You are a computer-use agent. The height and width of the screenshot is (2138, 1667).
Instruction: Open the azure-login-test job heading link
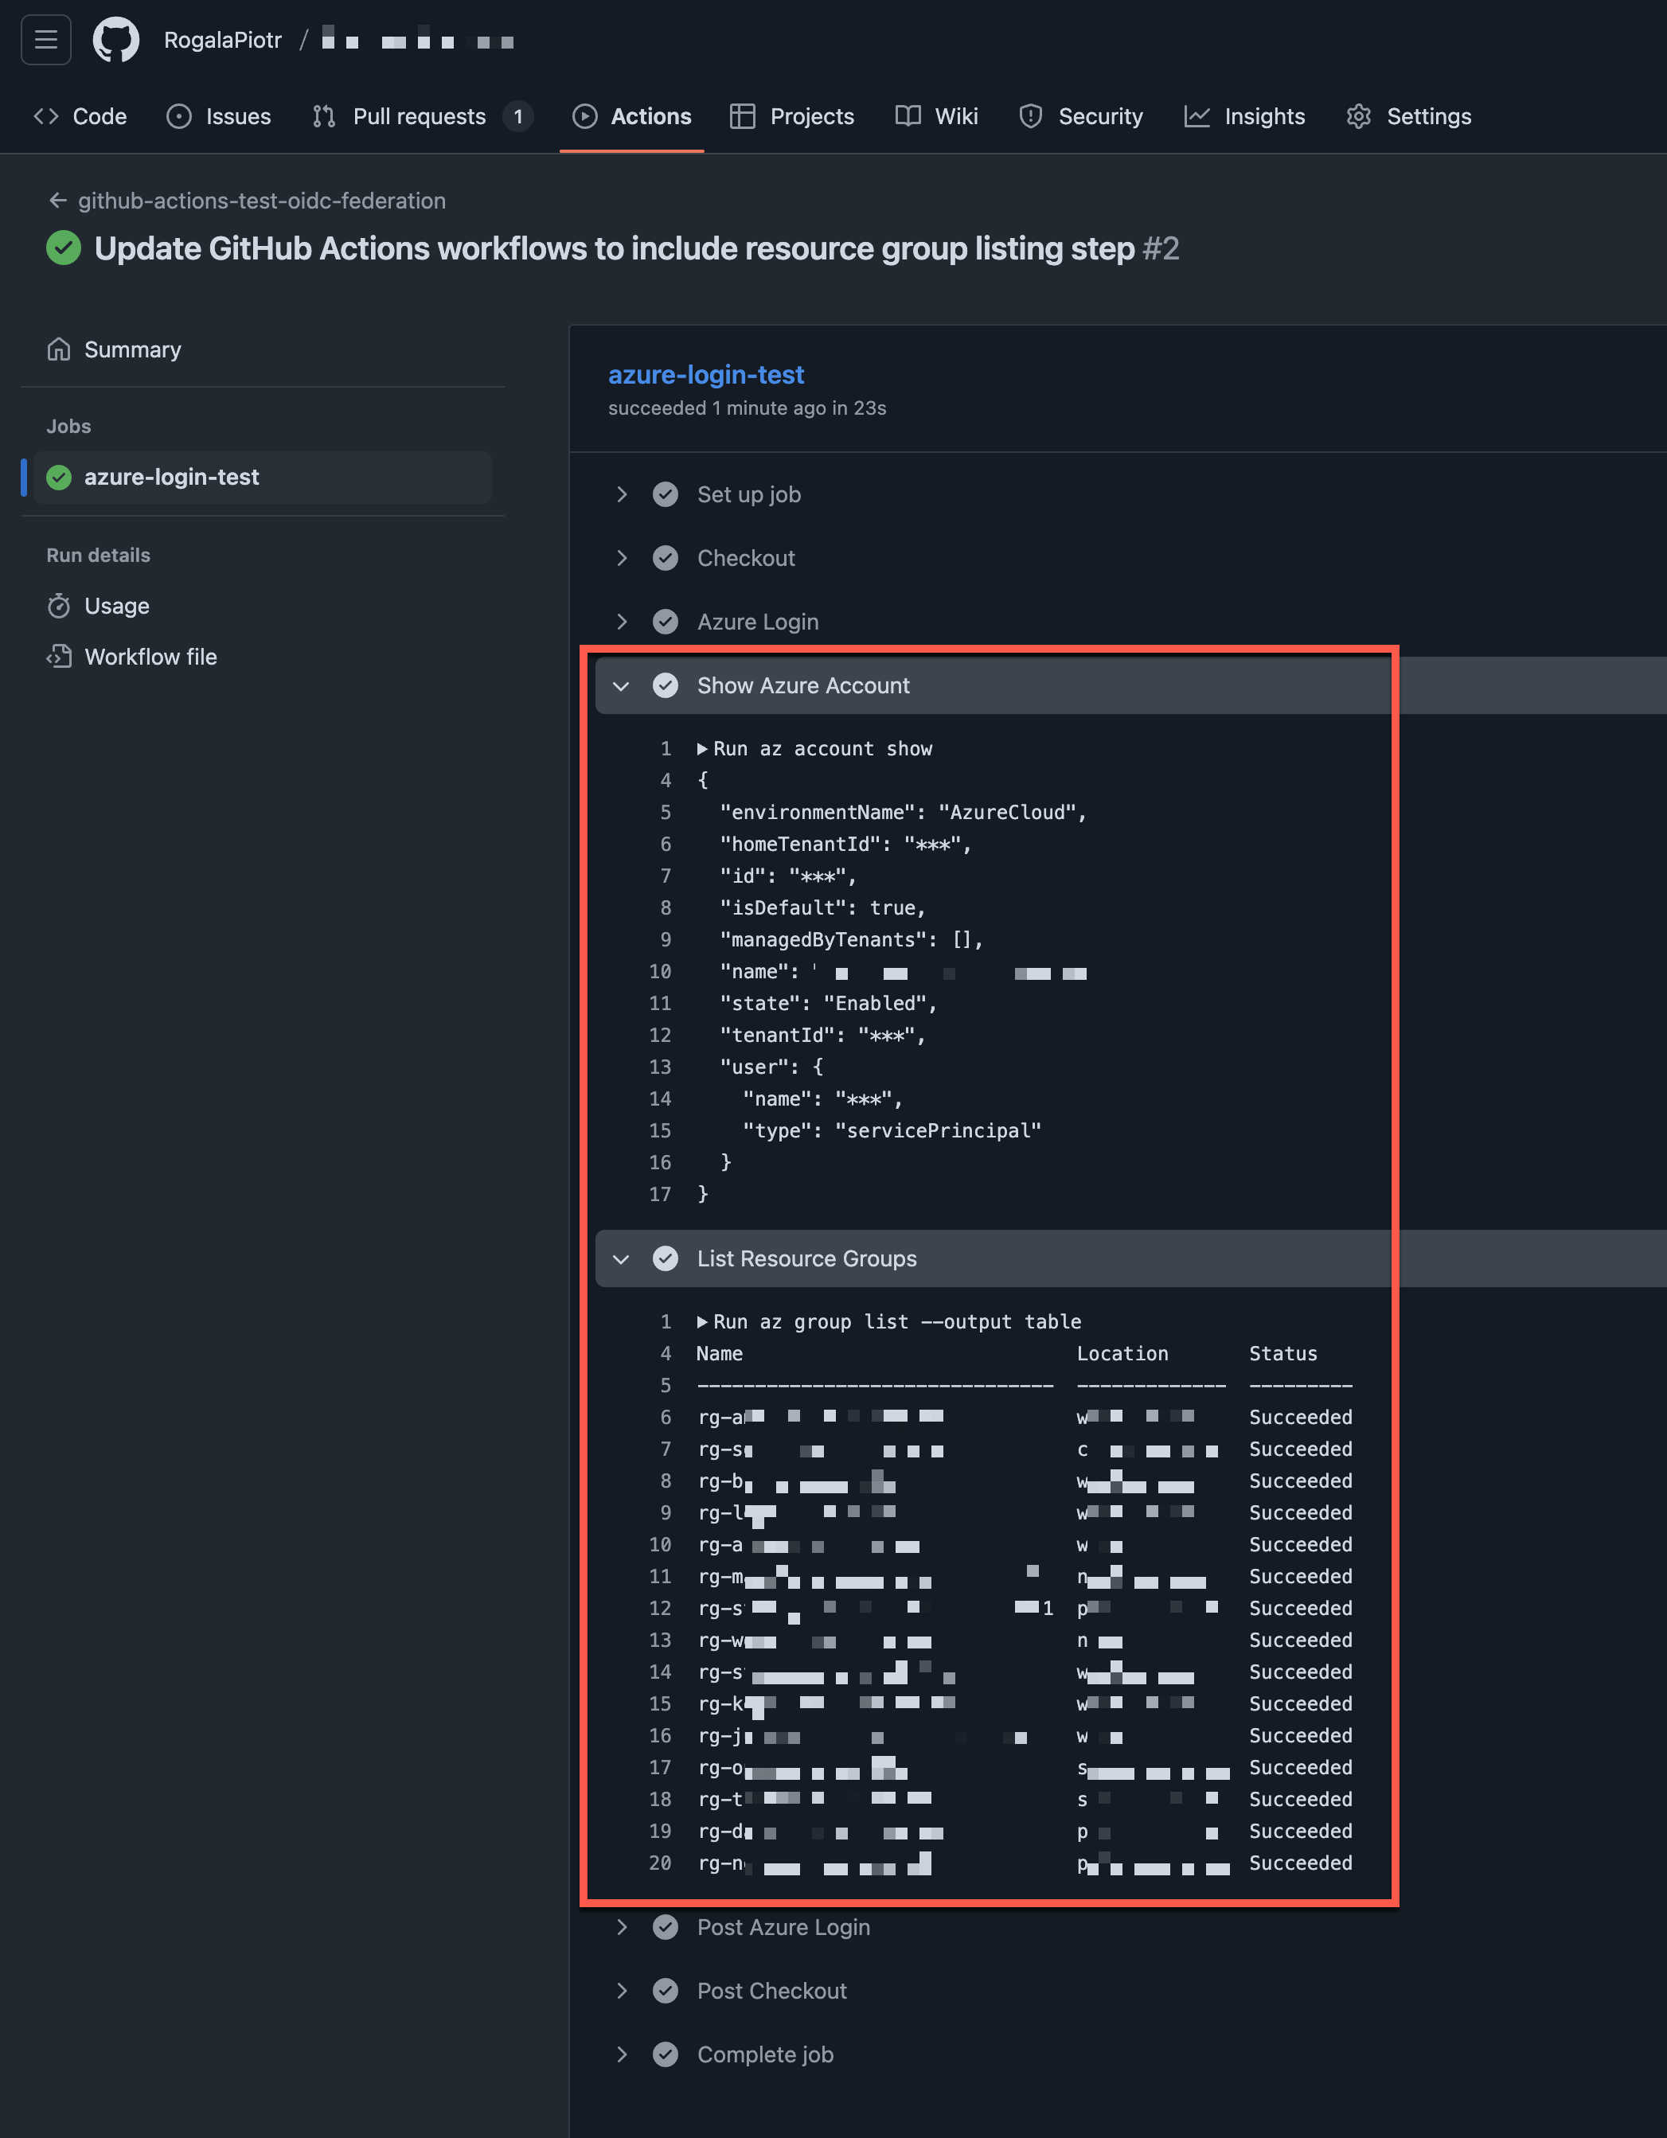coord(706,374)
